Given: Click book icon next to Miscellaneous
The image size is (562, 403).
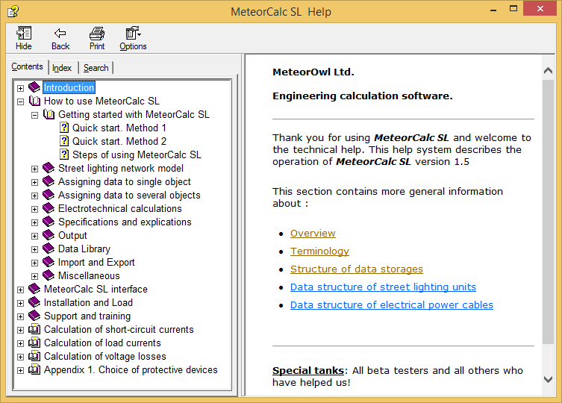Looking at the screenshot, I should 49,275.
